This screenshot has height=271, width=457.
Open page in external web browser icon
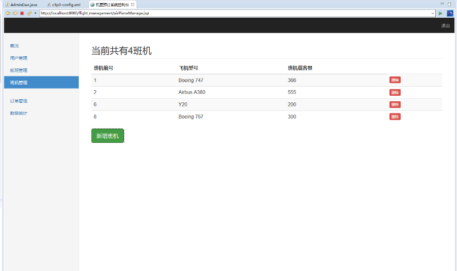[x=450, y=13]
